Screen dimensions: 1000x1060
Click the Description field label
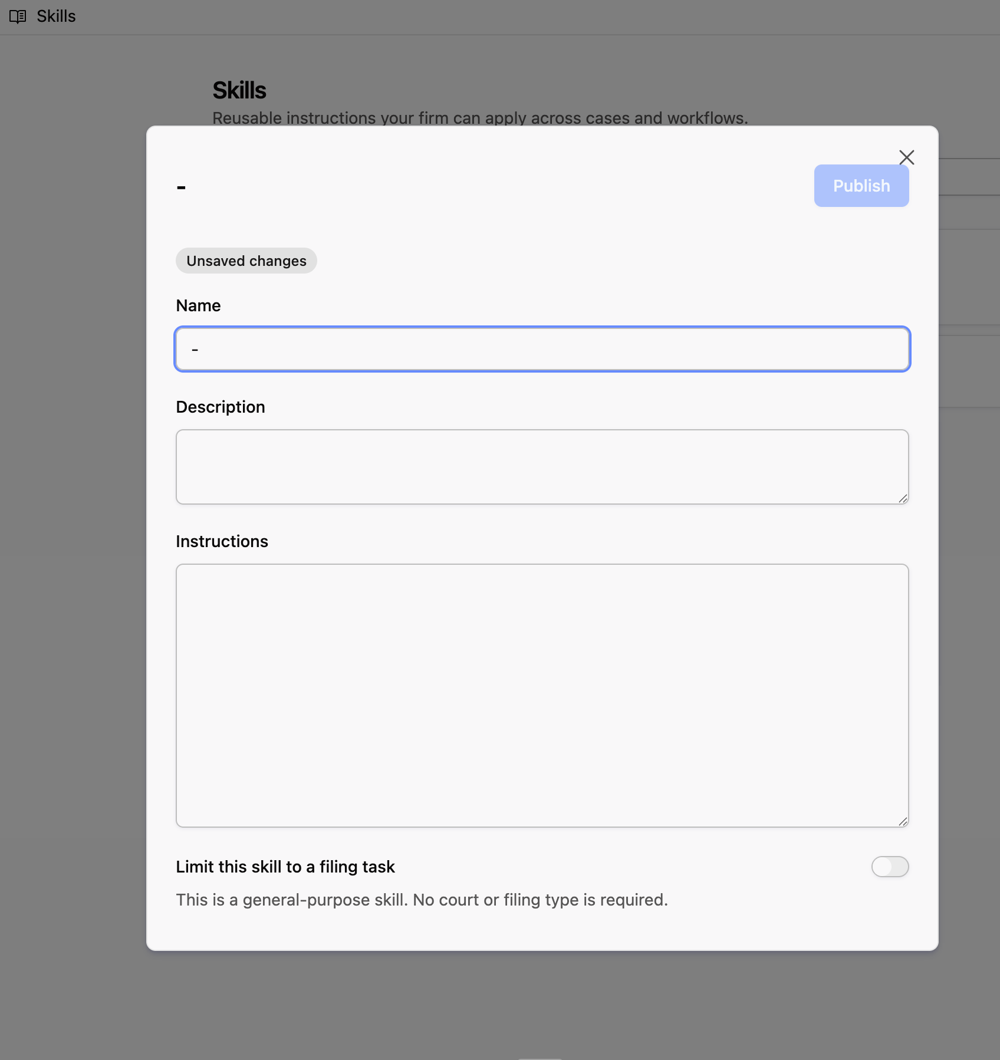pyautogui.click(x=221, y=407)
